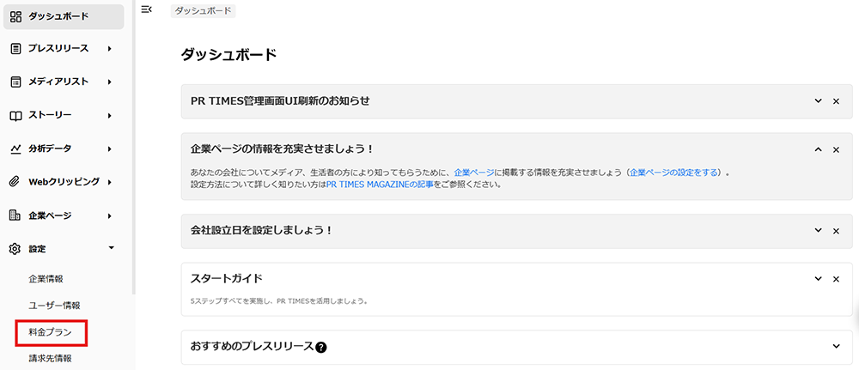Viewport: 859px width, 370px height.
Task: Click the story book icon
Action: coord(15,115)
